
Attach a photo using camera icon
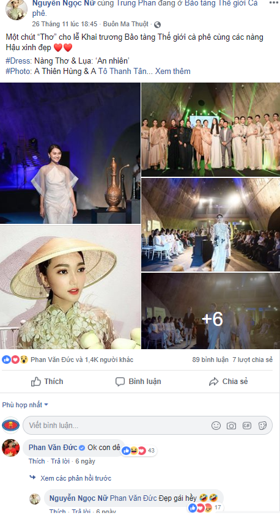pos(232,426)
